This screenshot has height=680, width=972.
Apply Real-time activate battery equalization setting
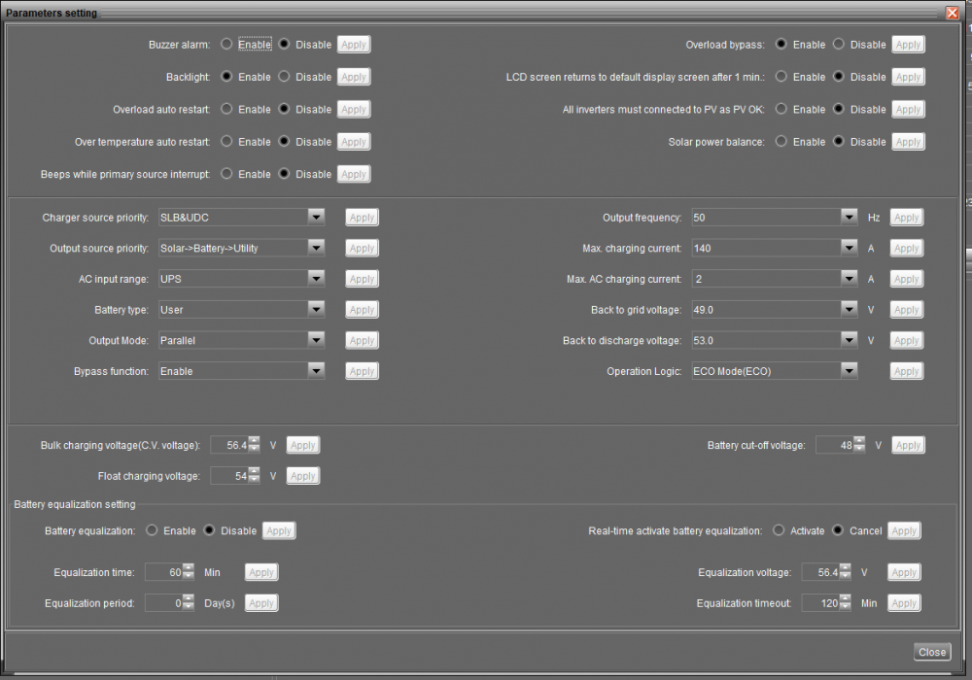904,530
